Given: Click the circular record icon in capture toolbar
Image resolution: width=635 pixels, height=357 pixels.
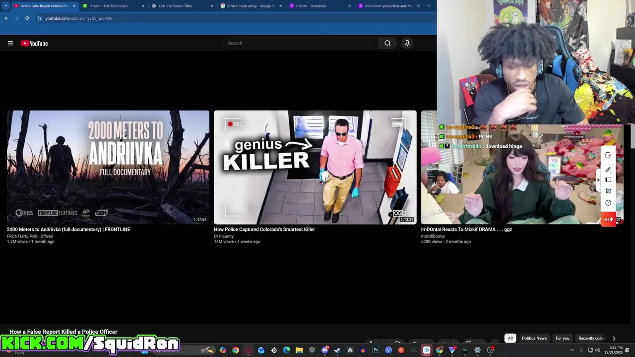Looking at the screenshot, I should point(608,203).
